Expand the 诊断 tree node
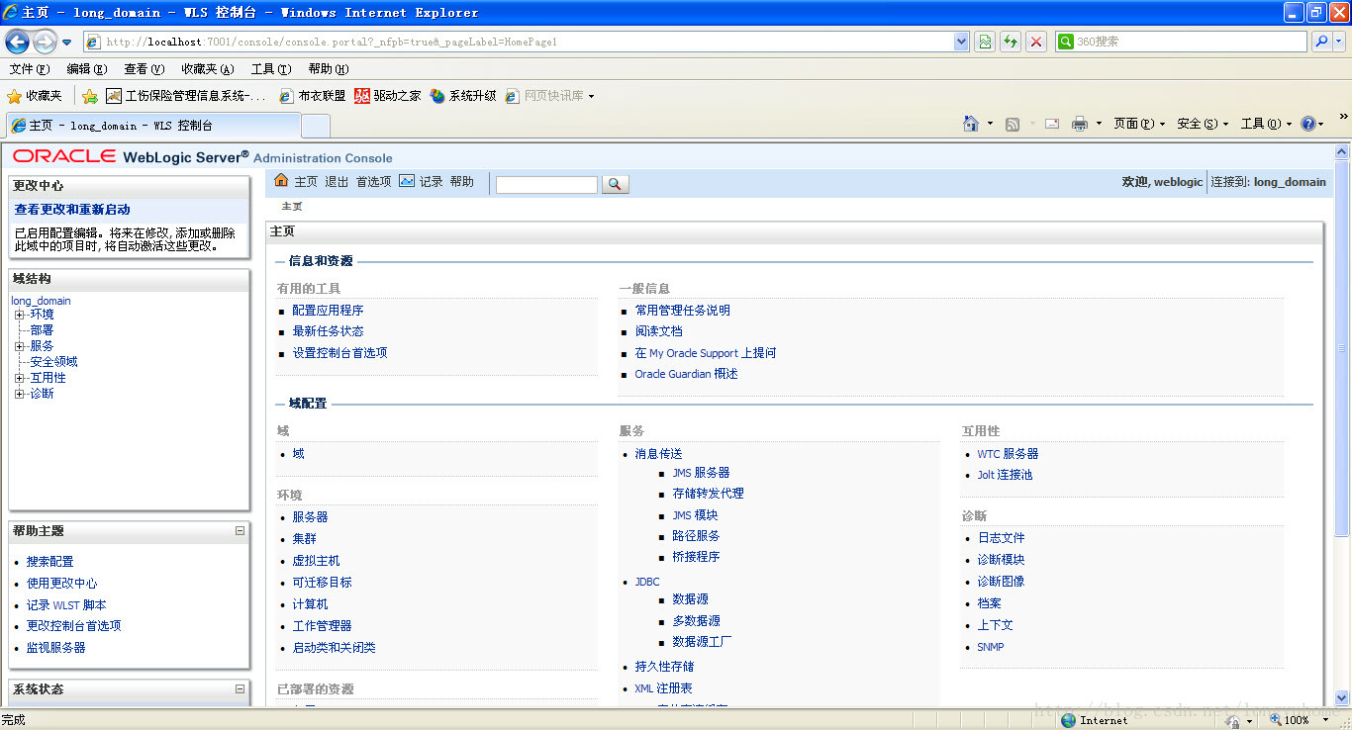The image size is (1352, 730). pyautogui.click(x=20, y=394)
